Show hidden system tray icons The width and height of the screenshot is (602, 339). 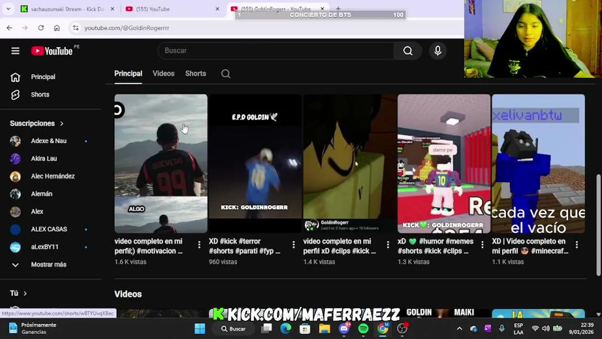click(x=459, y=329)
